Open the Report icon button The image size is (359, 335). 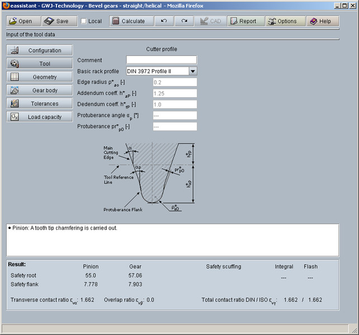[233, 21]
